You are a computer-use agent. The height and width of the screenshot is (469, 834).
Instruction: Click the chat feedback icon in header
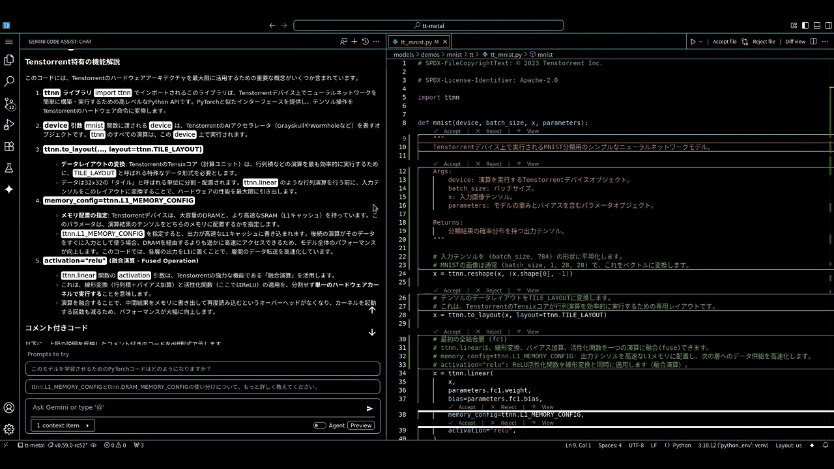[343, 42]
